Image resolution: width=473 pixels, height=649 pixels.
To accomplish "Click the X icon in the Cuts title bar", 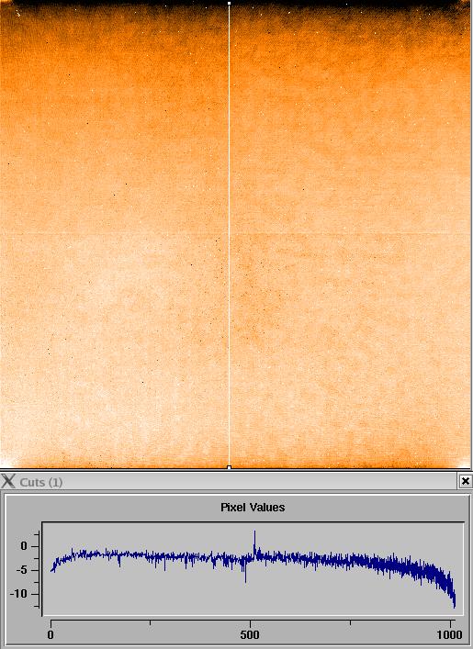I will [x=8, y=481].
